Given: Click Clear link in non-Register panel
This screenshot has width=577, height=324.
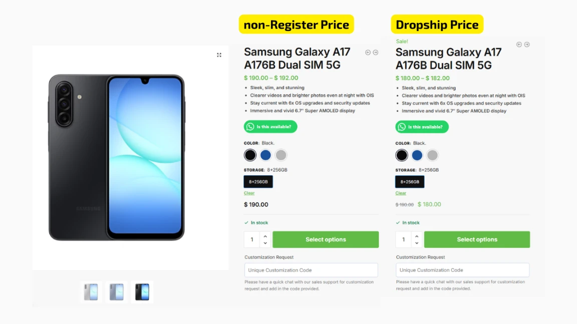Looking at the screenshot, I should coord(249,193).
